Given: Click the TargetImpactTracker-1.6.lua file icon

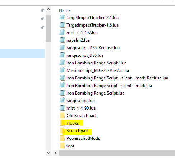Looking at the screenshot, I should click(62, 25).
